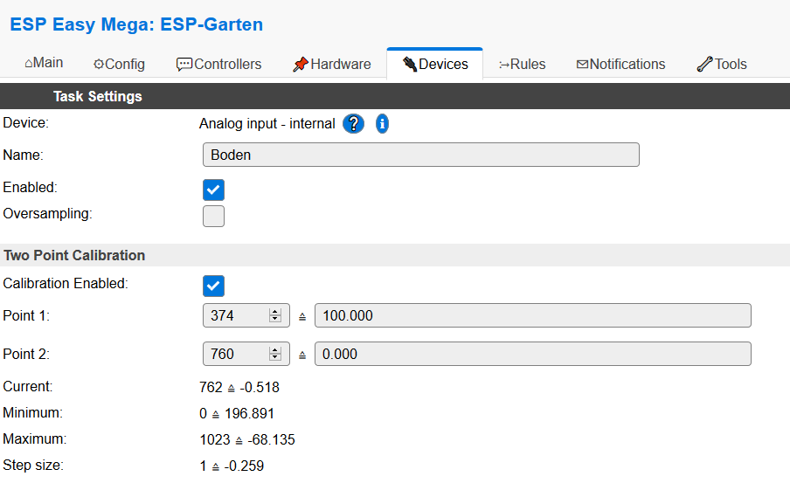Click the Step size value 1 ≙ -0.259

[x=232, y=466]
